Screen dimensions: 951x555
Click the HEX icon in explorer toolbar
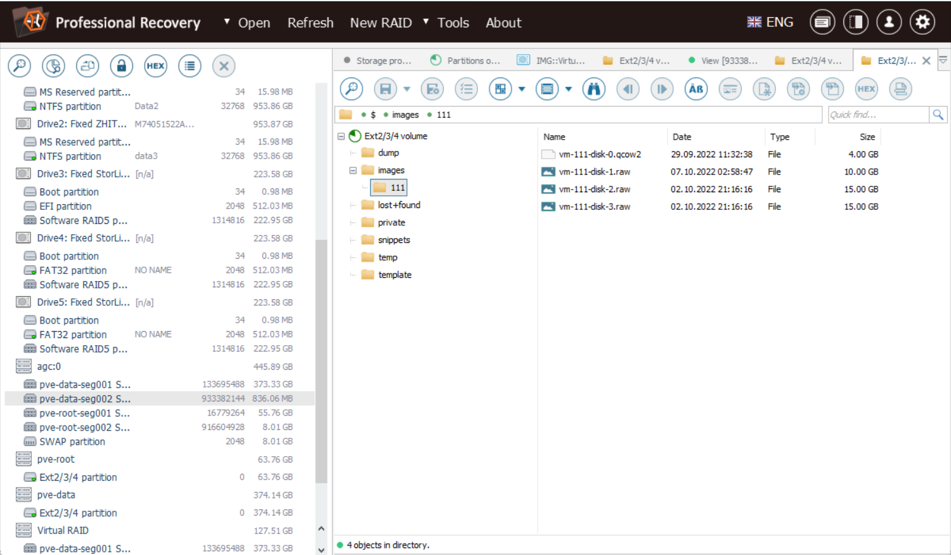tap(867, 89)
